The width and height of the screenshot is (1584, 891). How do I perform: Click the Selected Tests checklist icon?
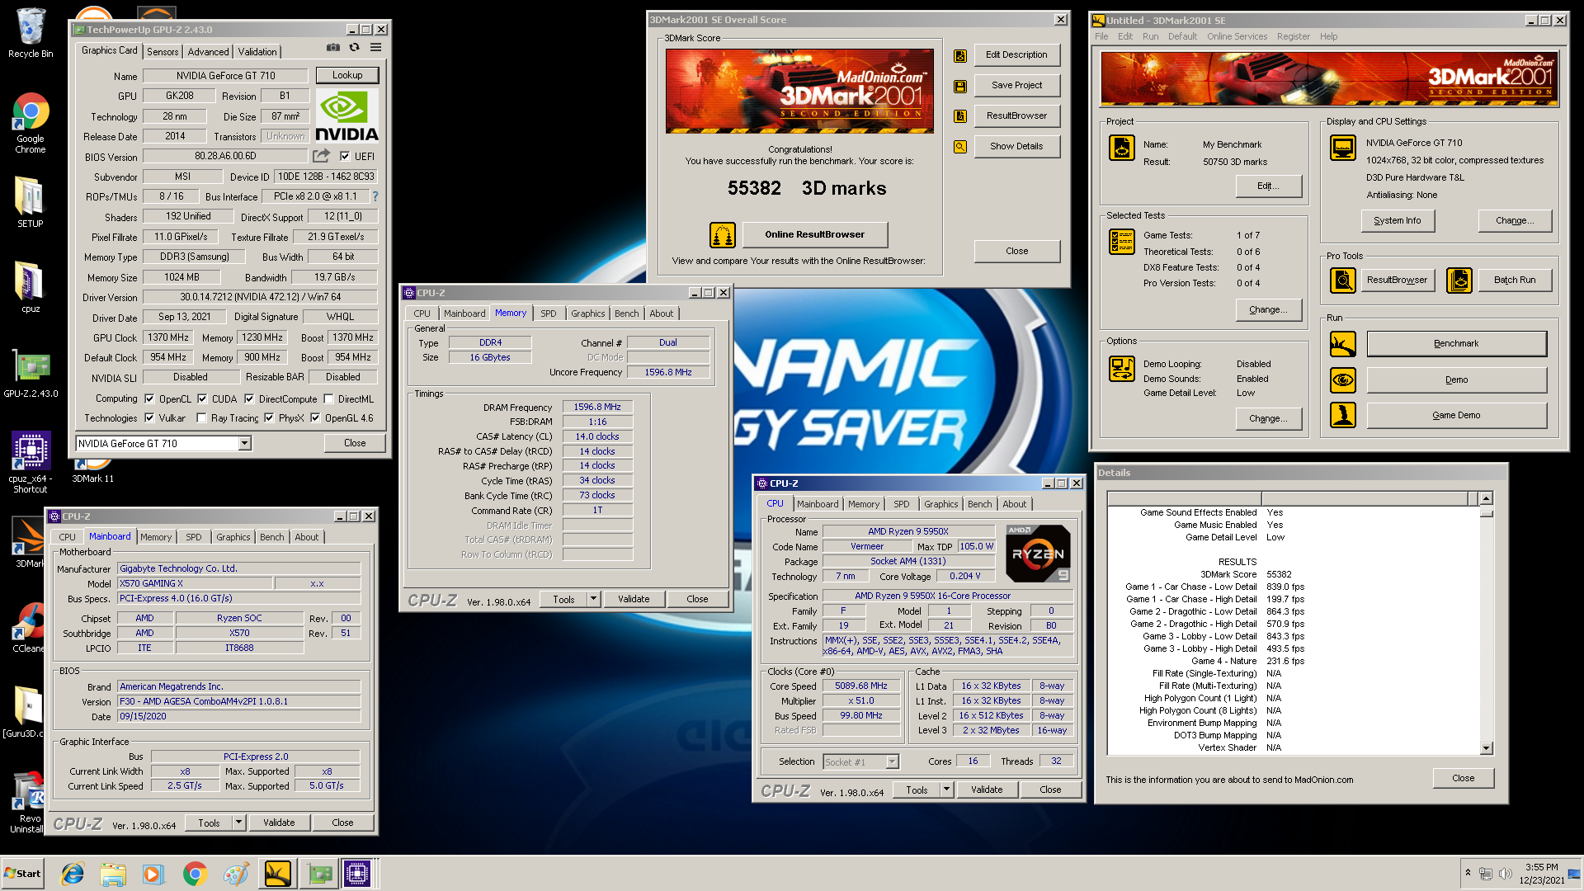pyautogui.click(x=1122, y=241)
